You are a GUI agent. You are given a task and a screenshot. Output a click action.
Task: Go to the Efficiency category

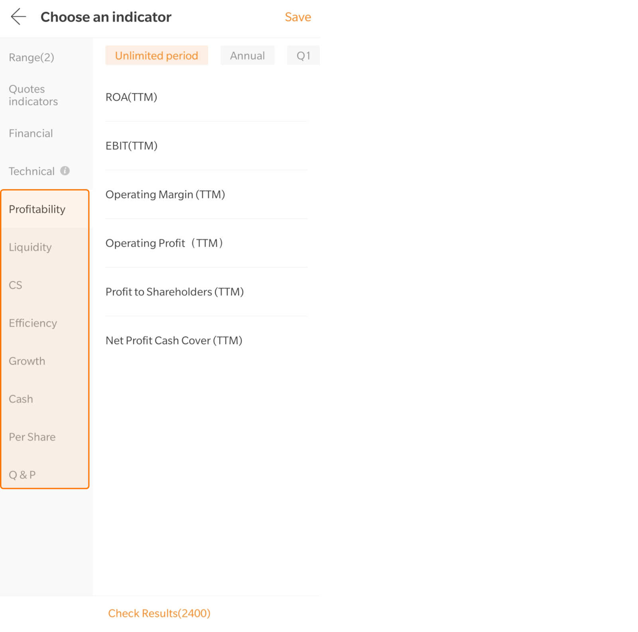pos(33,323)
